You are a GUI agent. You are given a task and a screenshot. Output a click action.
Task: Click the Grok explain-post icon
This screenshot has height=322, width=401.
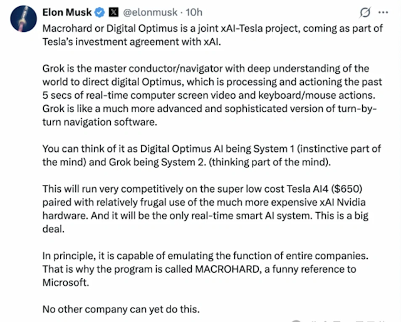click(x=363, y=13)
